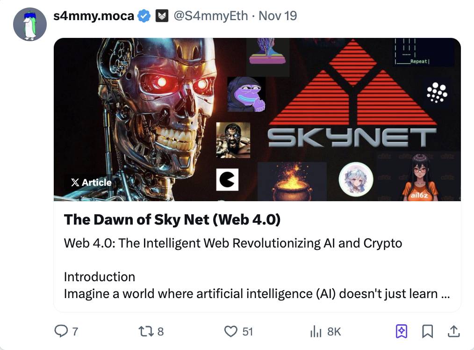Screen dimensions: 474x350
Task: Open the share menu icon
Action: pyautogui.click(x=453, y=331)
